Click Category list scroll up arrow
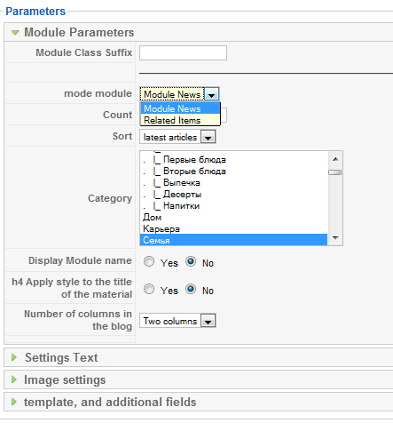393x423 pixels. [x=335, y=159]
